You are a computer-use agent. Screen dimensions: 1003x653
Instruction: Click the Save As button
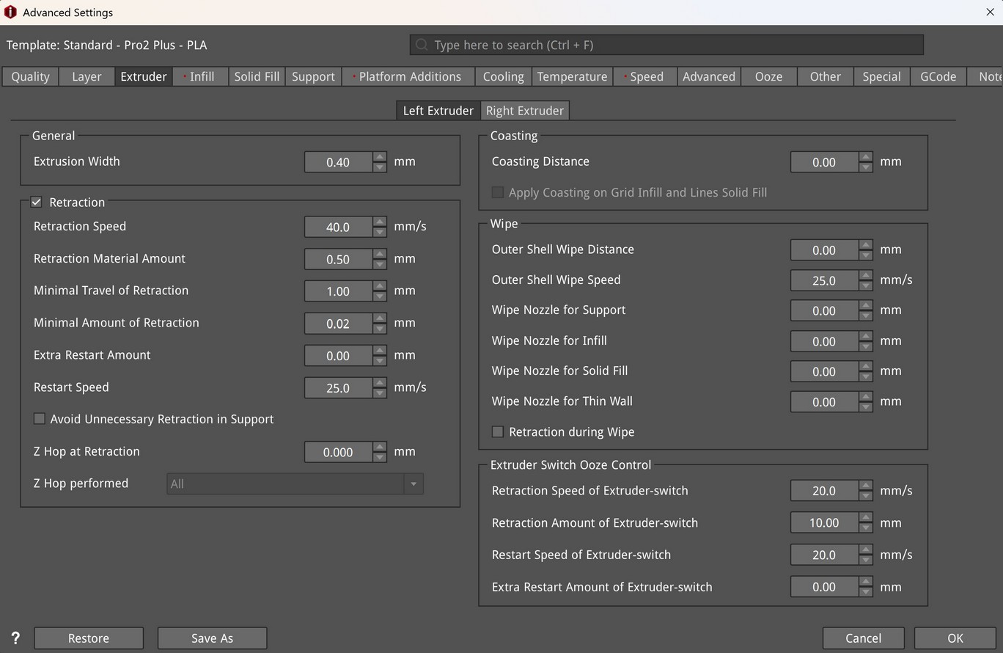(x=212, y=638)
